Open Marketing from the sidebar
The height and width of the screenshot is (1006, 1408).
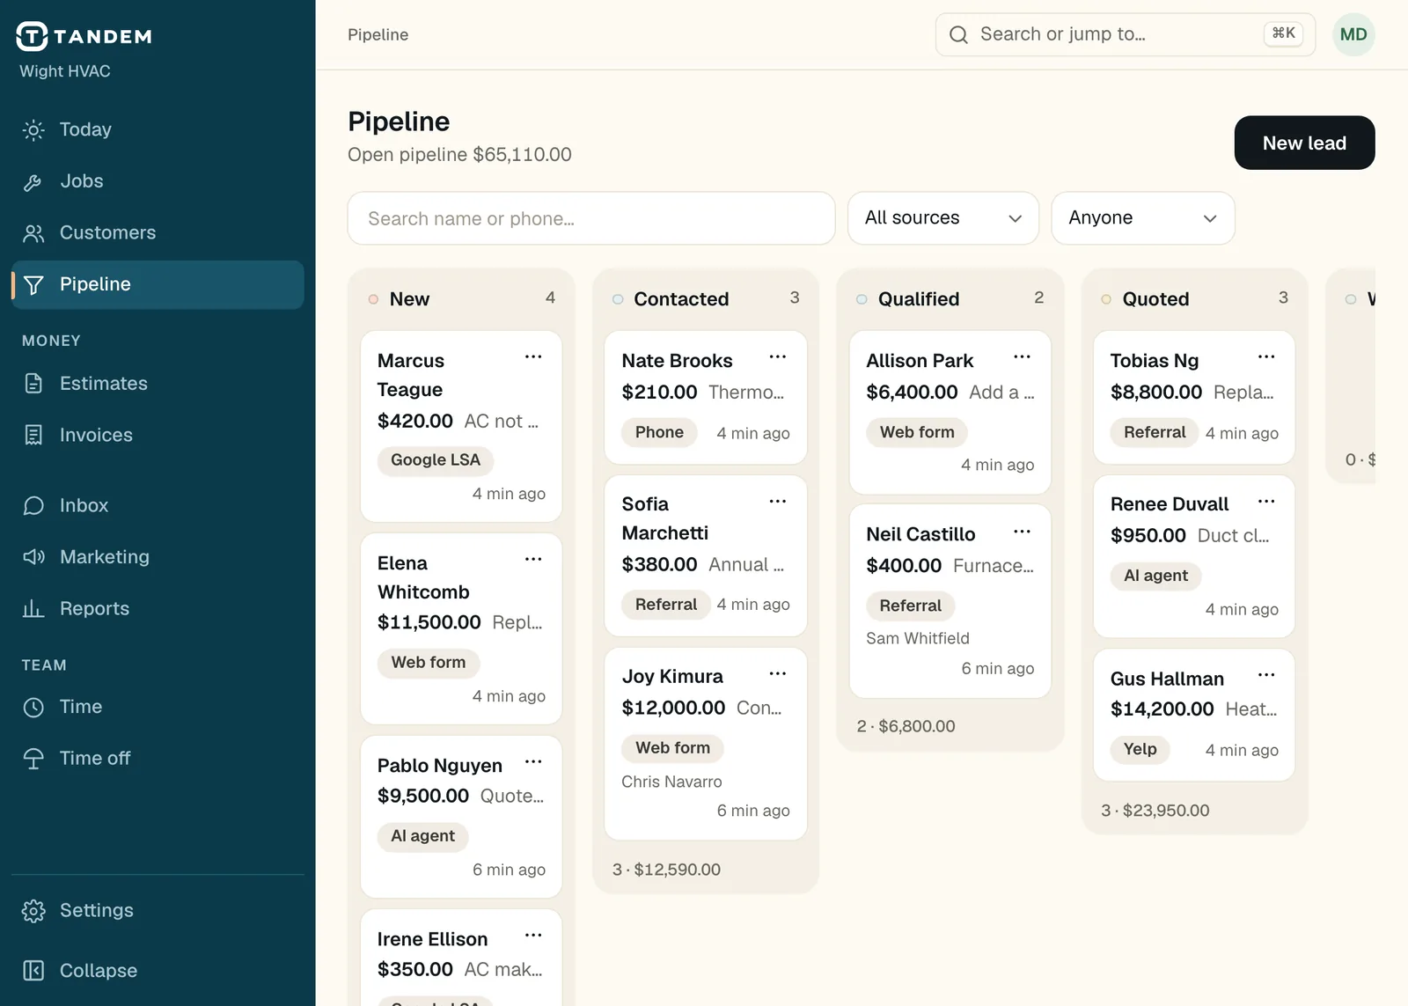coord(158,557)
